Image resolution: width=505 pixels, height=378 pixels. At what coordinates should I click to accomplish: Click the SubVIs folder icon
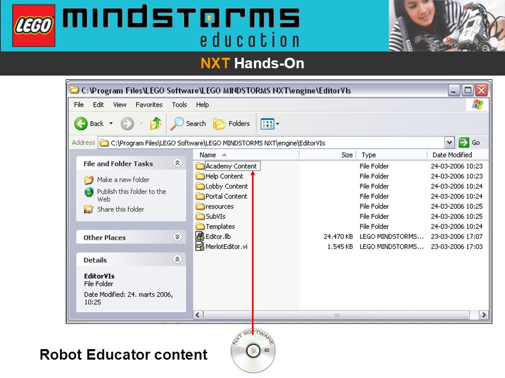click(200, 216)
